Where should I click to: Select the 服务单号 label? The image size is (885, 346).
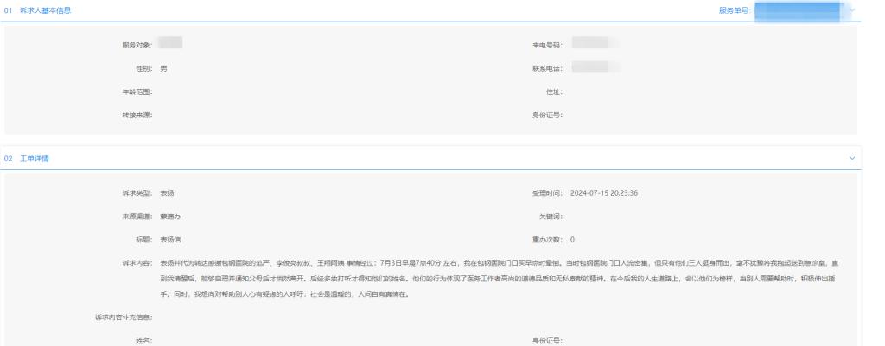(735, 10)
